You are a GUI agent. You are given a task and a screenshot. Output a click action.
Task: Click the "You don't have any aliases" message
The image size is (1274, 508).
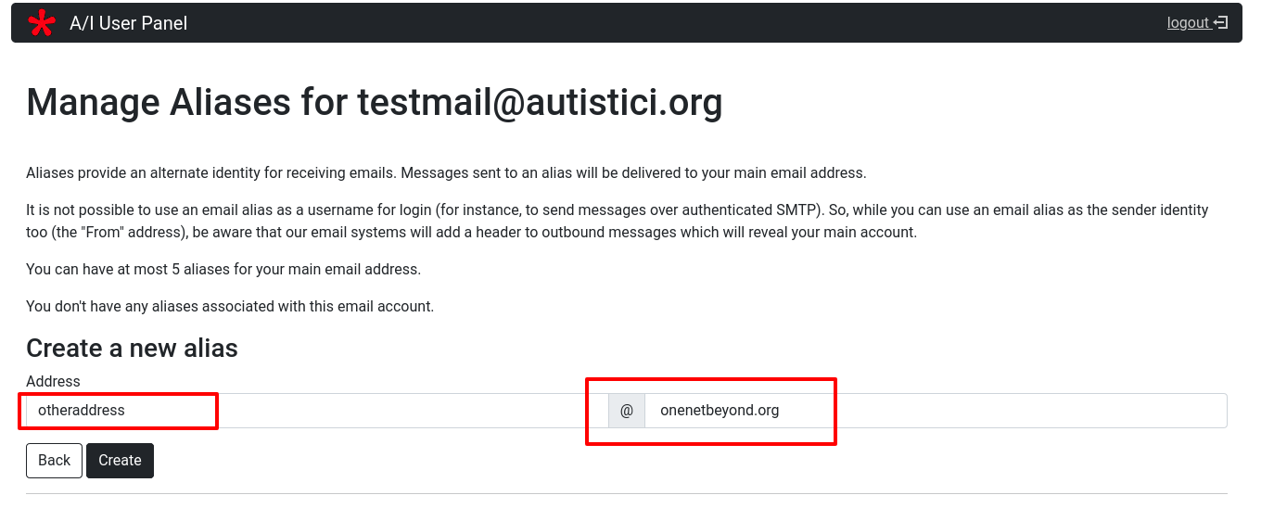(x=229, y=306)
